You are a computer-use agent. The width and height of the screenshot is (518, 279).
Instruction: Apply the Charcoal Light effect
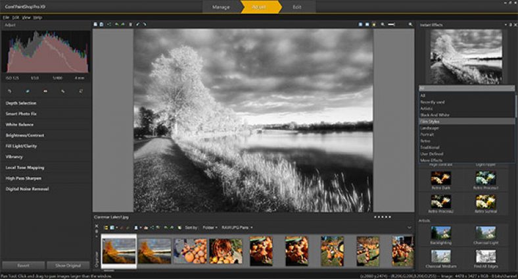pyautogui.click(x=485, y=233)
